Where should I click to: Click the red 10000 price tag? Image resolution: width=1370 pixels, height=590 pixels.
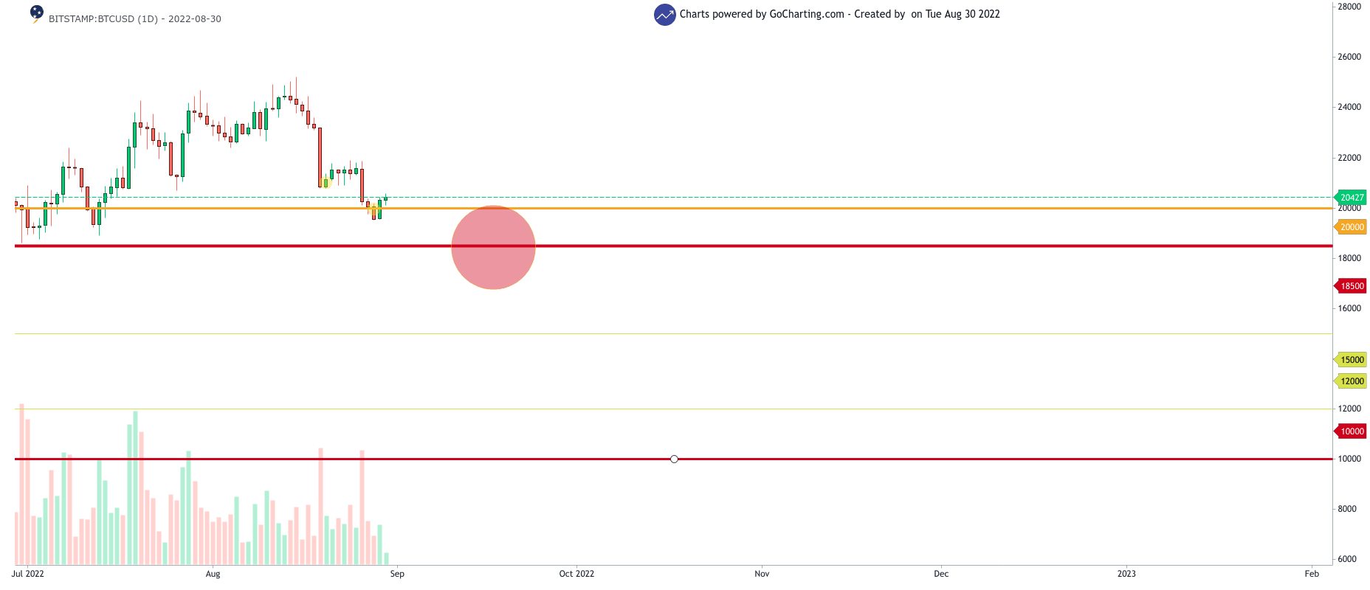coord(1351,431)
